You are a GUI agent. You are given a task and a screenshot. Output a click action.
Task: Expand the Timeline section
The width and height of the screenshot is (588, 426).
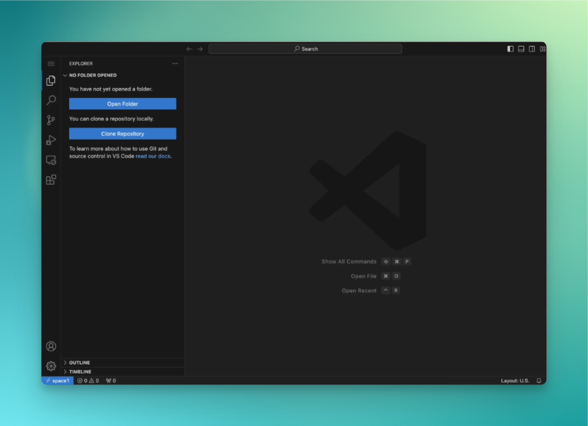pyautogui.click(x=122, y=372)
